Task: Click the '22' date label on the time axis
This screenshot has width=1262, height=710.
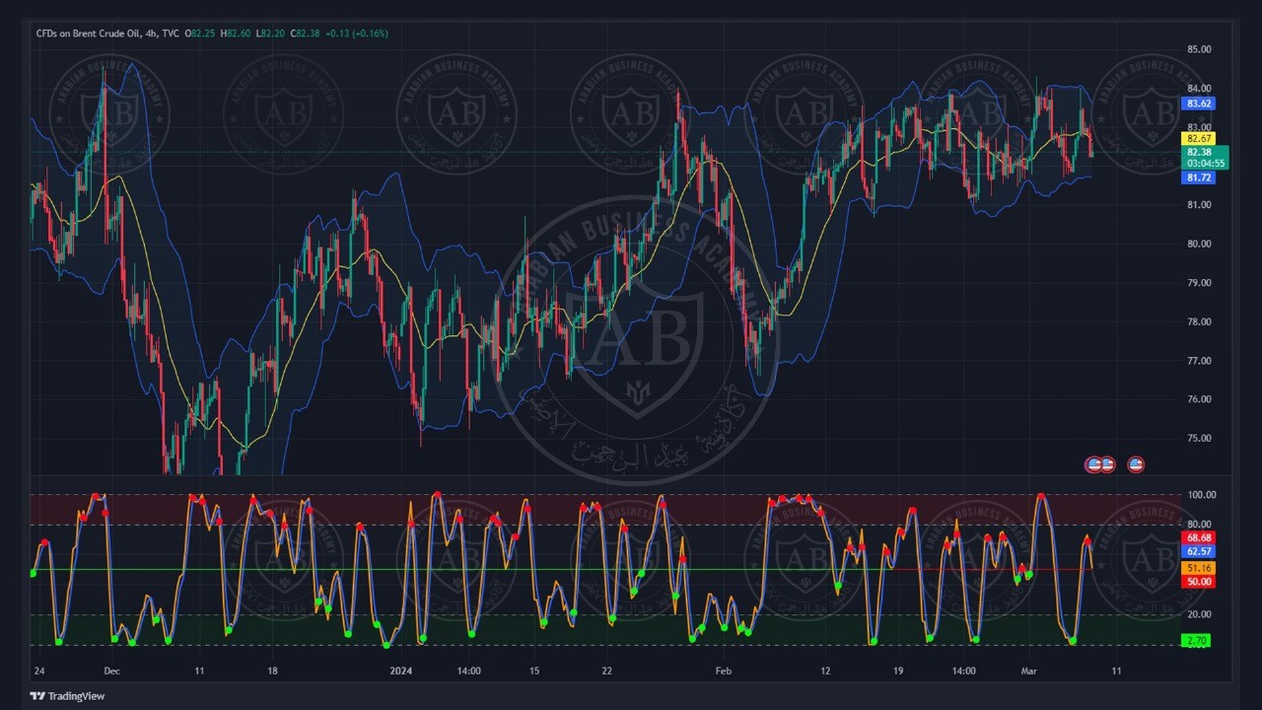Action: [607, 672]
